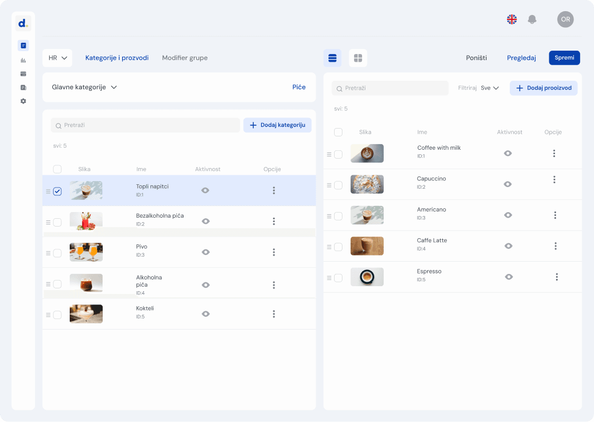Switch to grid view layout
594x422 pixels.
click(358, 58)
